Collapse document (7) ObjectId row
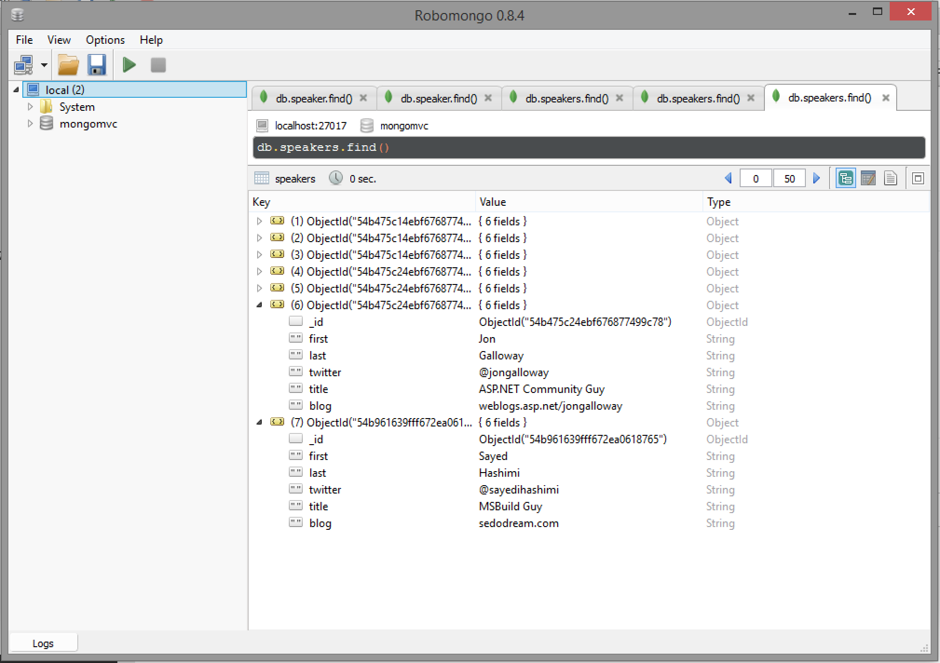This screenshot has width=940, height=663. 259,422
